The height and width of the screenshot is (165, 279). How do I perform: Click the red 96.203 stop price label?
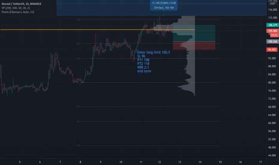(x=272, y=49)
